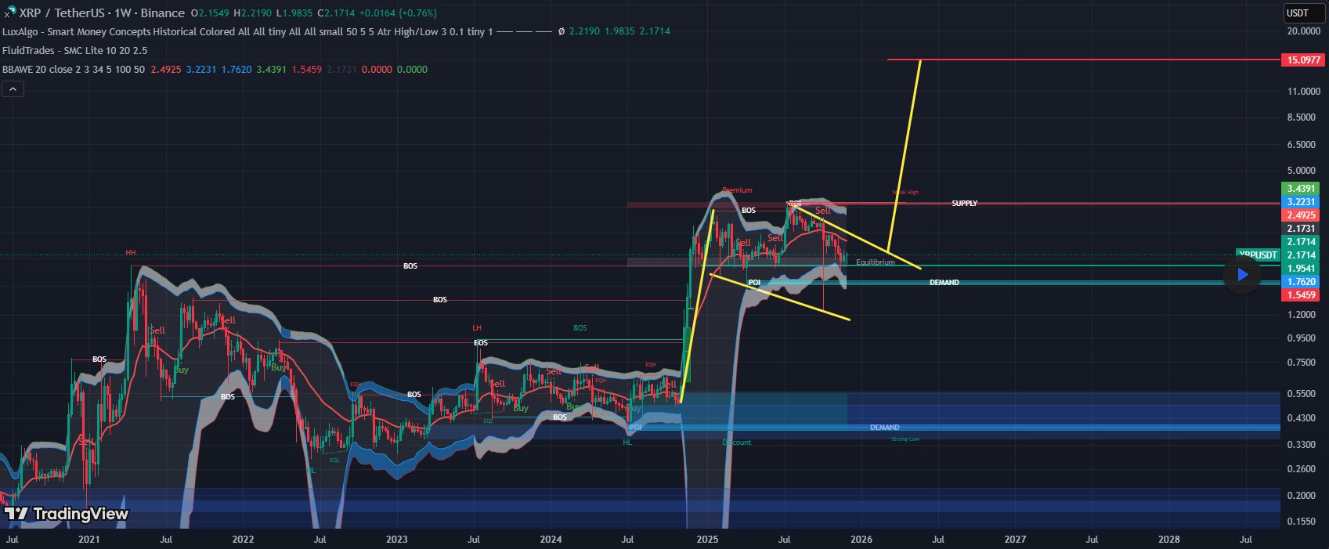Image resolution: width=1329 pixels, height=549 pixels.
Task: Click the 3.4391 value in BBAWE legend
Action: click(x=271, y=70)
